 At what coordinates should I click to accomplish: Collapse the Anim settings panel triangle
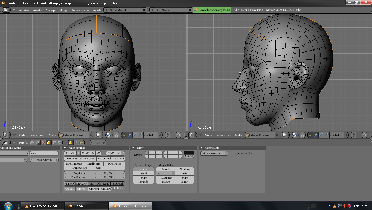tap(65, 148)
